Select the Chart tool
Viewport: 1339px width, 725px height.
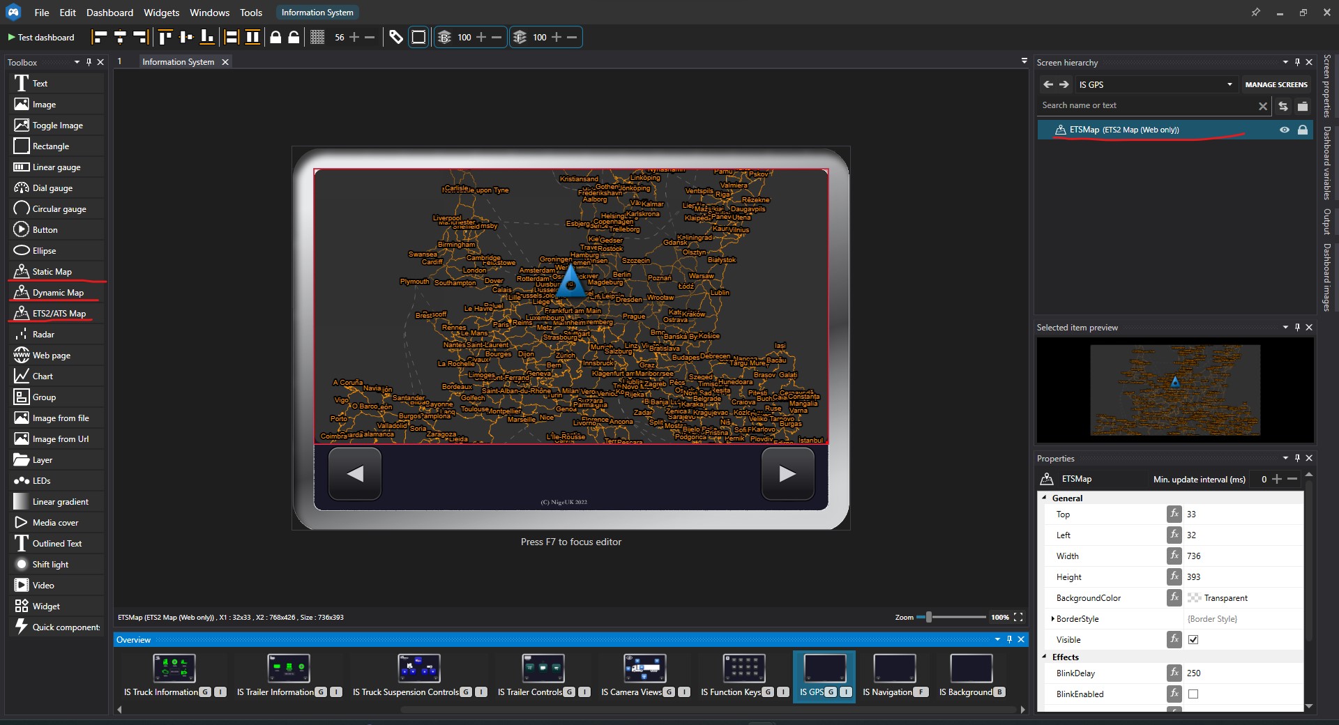point(57,376)
